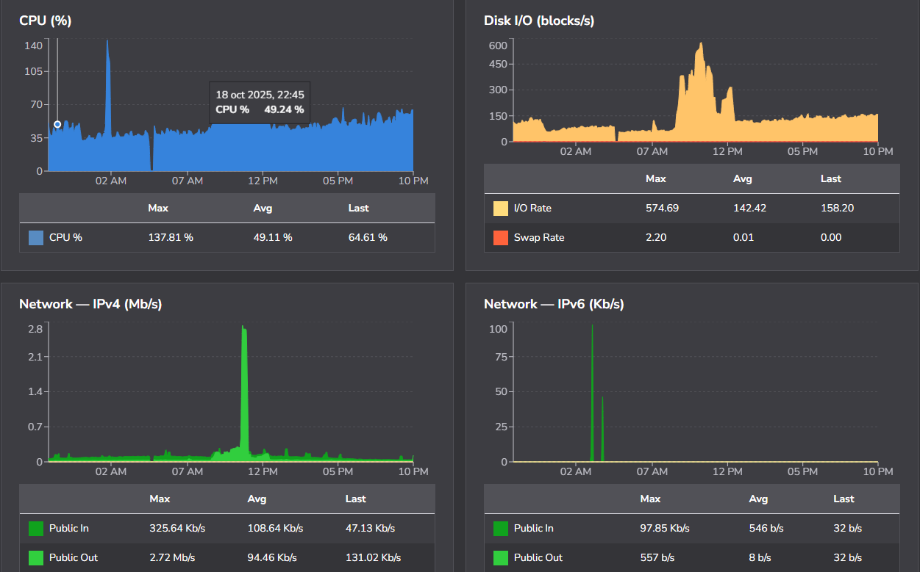This screenshot has height=572, width=920.
Task: Click the Disk I/O (blocks/s) chart title
Action: coord(539,21)
